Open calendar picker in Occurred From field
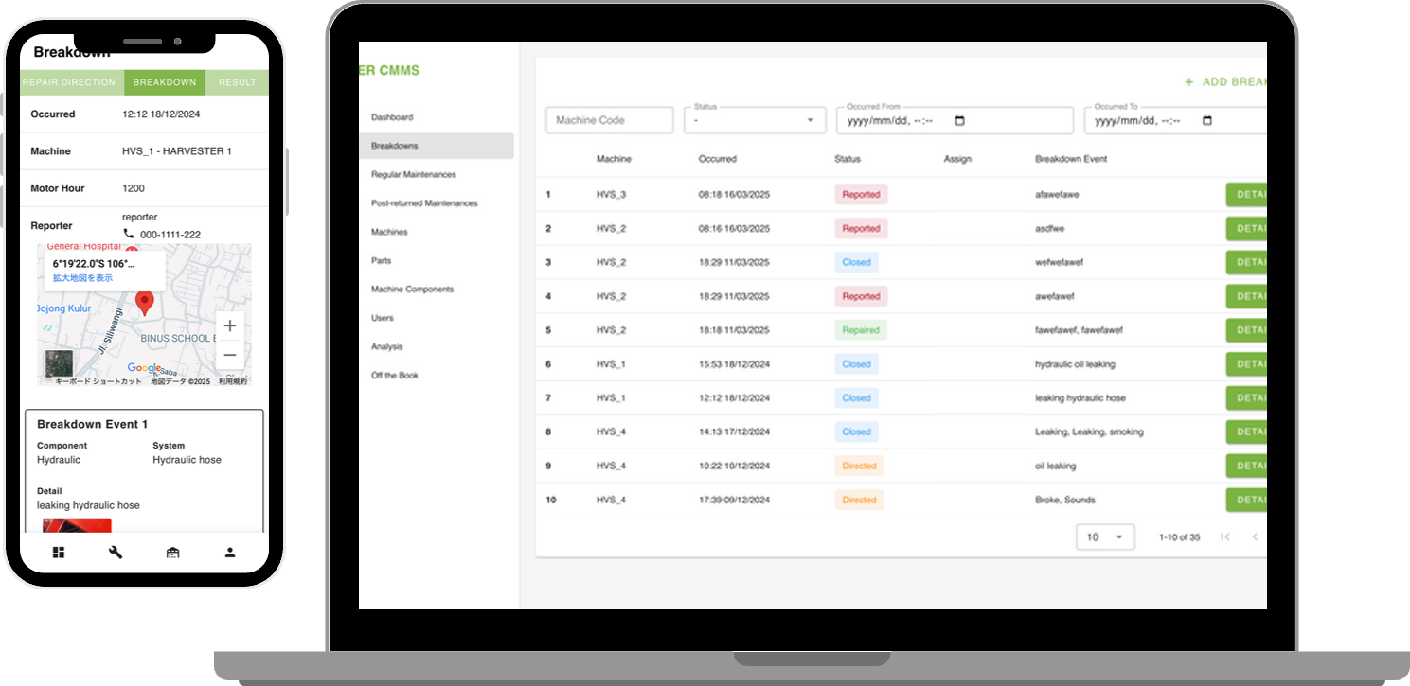1410x686 pixels. click(959, 121)
